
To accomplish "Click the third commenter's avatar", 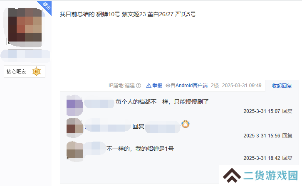I will (75, 152).
